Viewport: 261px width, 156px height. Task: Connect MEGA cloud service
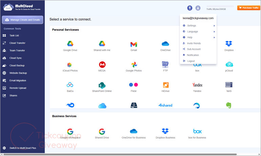102,67
